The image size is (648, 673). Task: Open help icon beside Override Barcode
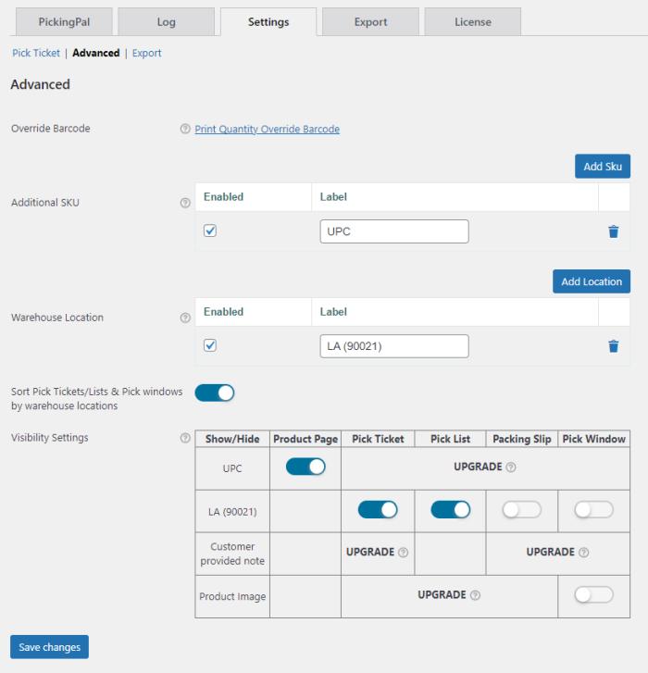point(185,130)
